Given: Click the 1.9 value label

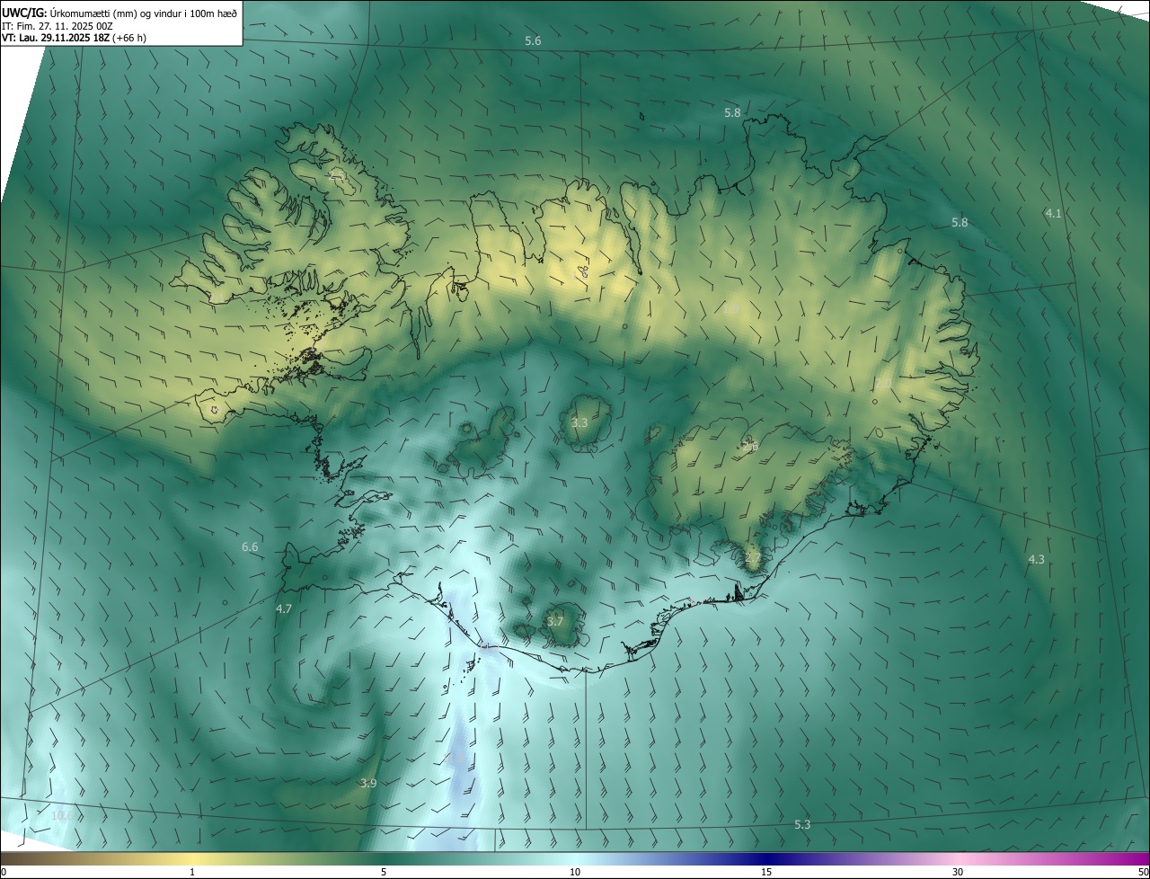Looking at the screenshot, I should pos(731,308).
